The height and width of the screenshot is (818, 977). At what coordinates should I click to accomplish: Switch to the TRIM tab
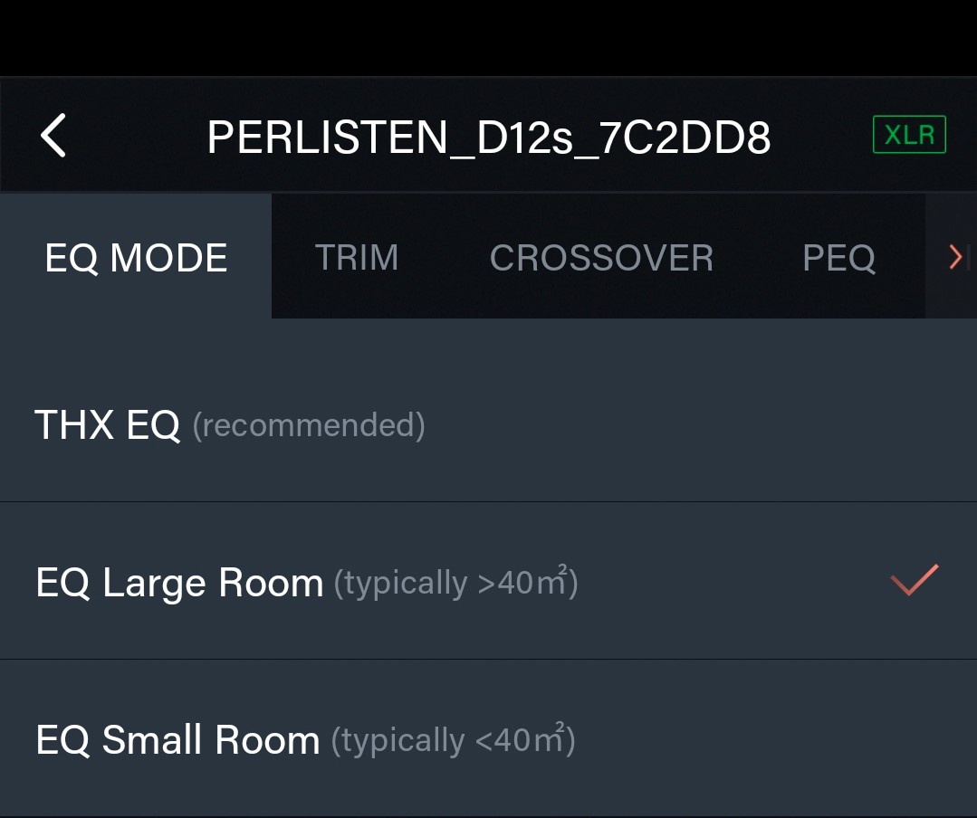pyautogui.click(x=356, y=258)
